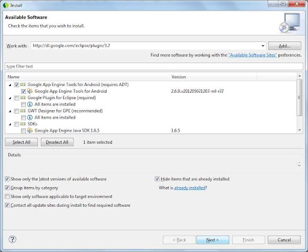
Task: Check the SDKs category box
Action: tap(16, 124)
